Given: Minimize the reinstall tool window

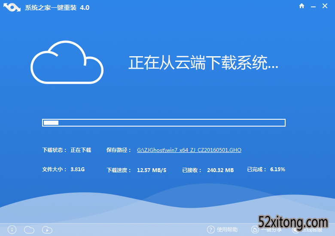Looking at the screenshot, I should coord(313,7).
